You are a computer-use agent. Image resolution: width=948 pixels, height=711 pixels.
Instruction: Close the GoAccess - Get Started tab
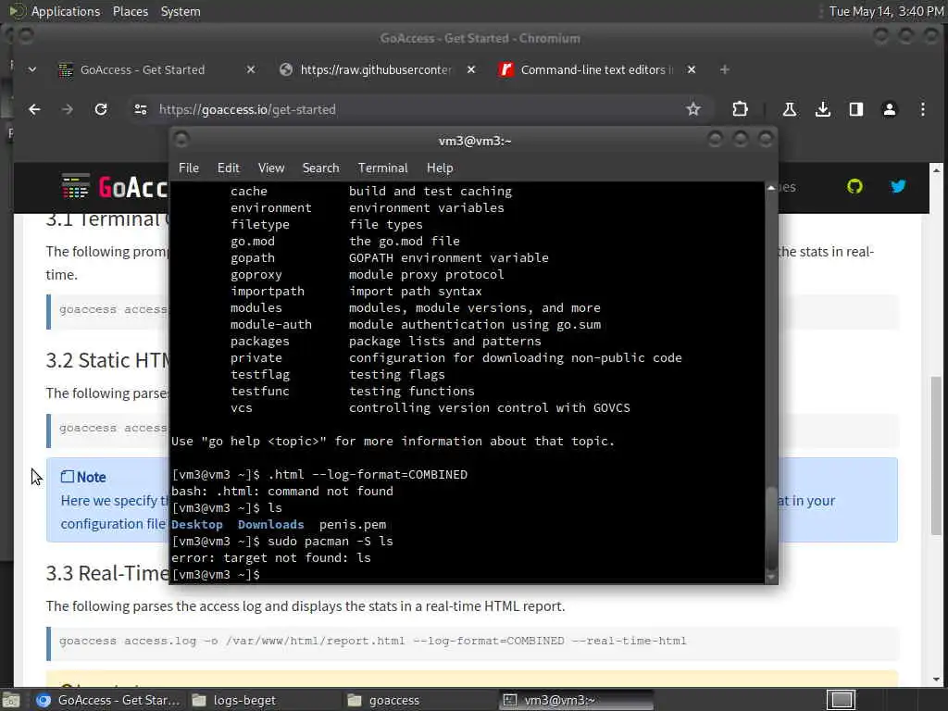(251, 69)
